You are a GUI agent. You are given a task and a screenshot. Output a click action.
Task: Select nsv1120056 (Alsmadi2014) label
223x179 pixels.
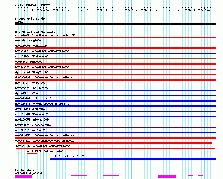tap(33, 120)
